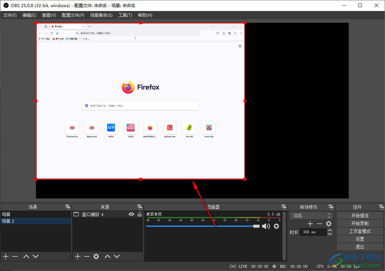The height and width of the screenshot is (271, 385).
Task: Open the 文件(F) menu
Action: [x=10, y=15]
